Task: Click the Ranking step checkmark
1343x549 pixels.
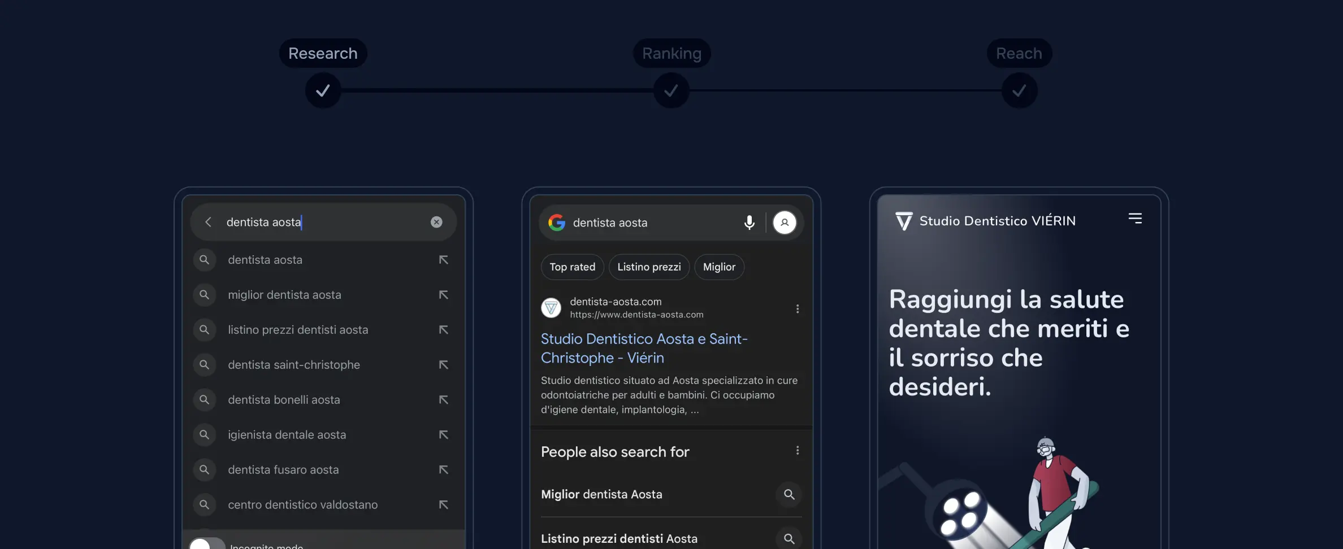Action: tap(671, 90)
